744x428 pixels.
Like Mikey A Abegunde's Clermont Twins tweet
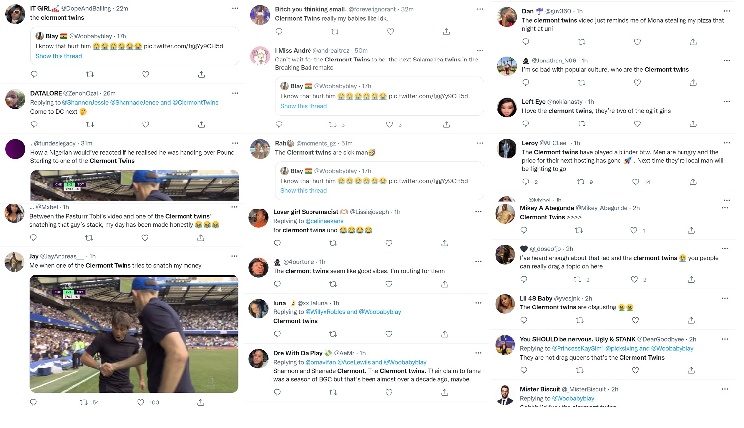click(x=634, y=230)
